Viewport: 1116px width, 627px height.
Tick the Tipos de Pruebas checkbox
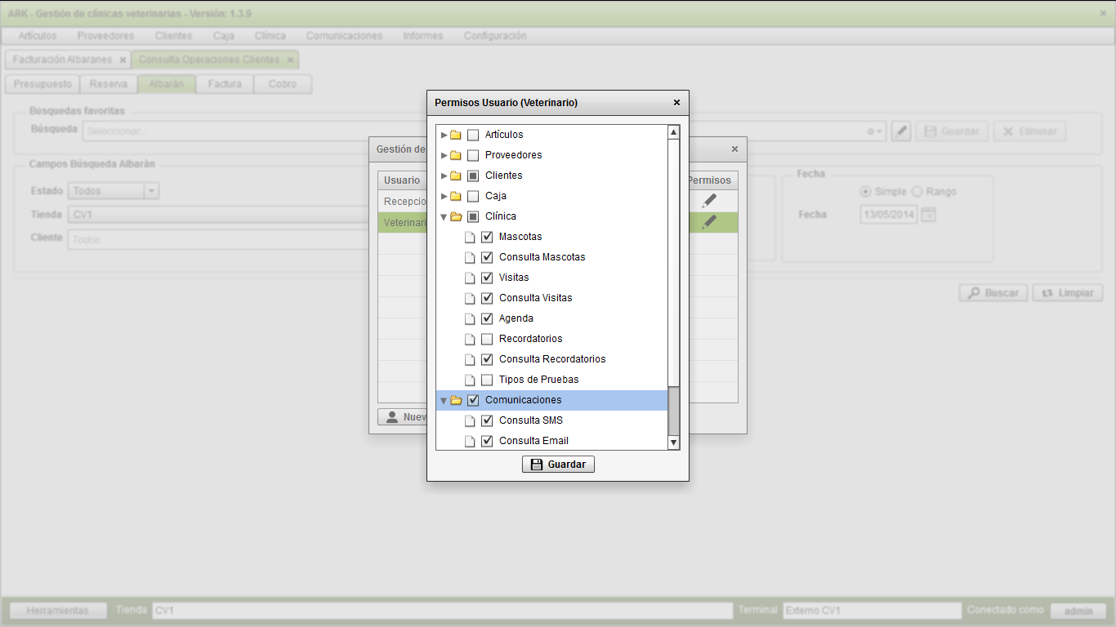pyautogui.click(x=487, y=380)
